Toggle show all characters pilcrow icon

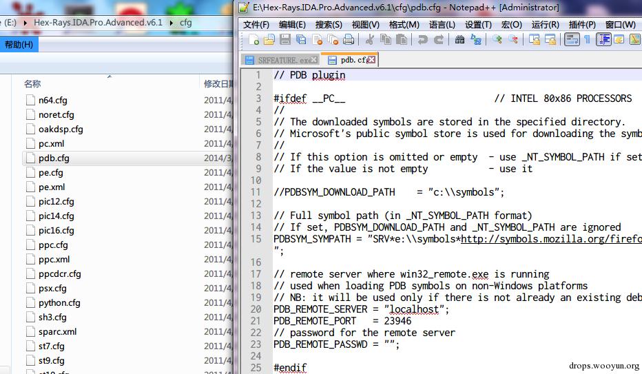click(587, 40)
